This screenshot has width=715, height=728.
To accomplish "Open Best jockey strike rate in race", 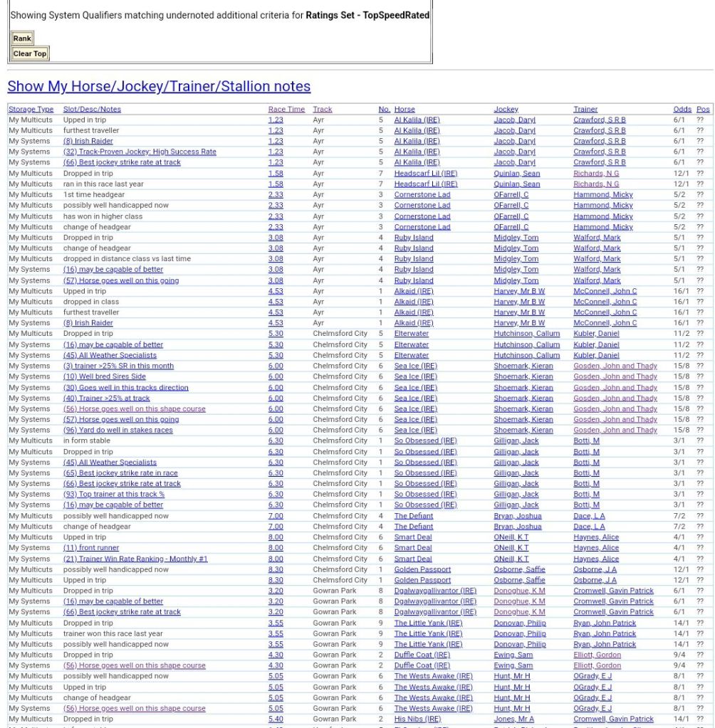I will coord(120,473).
